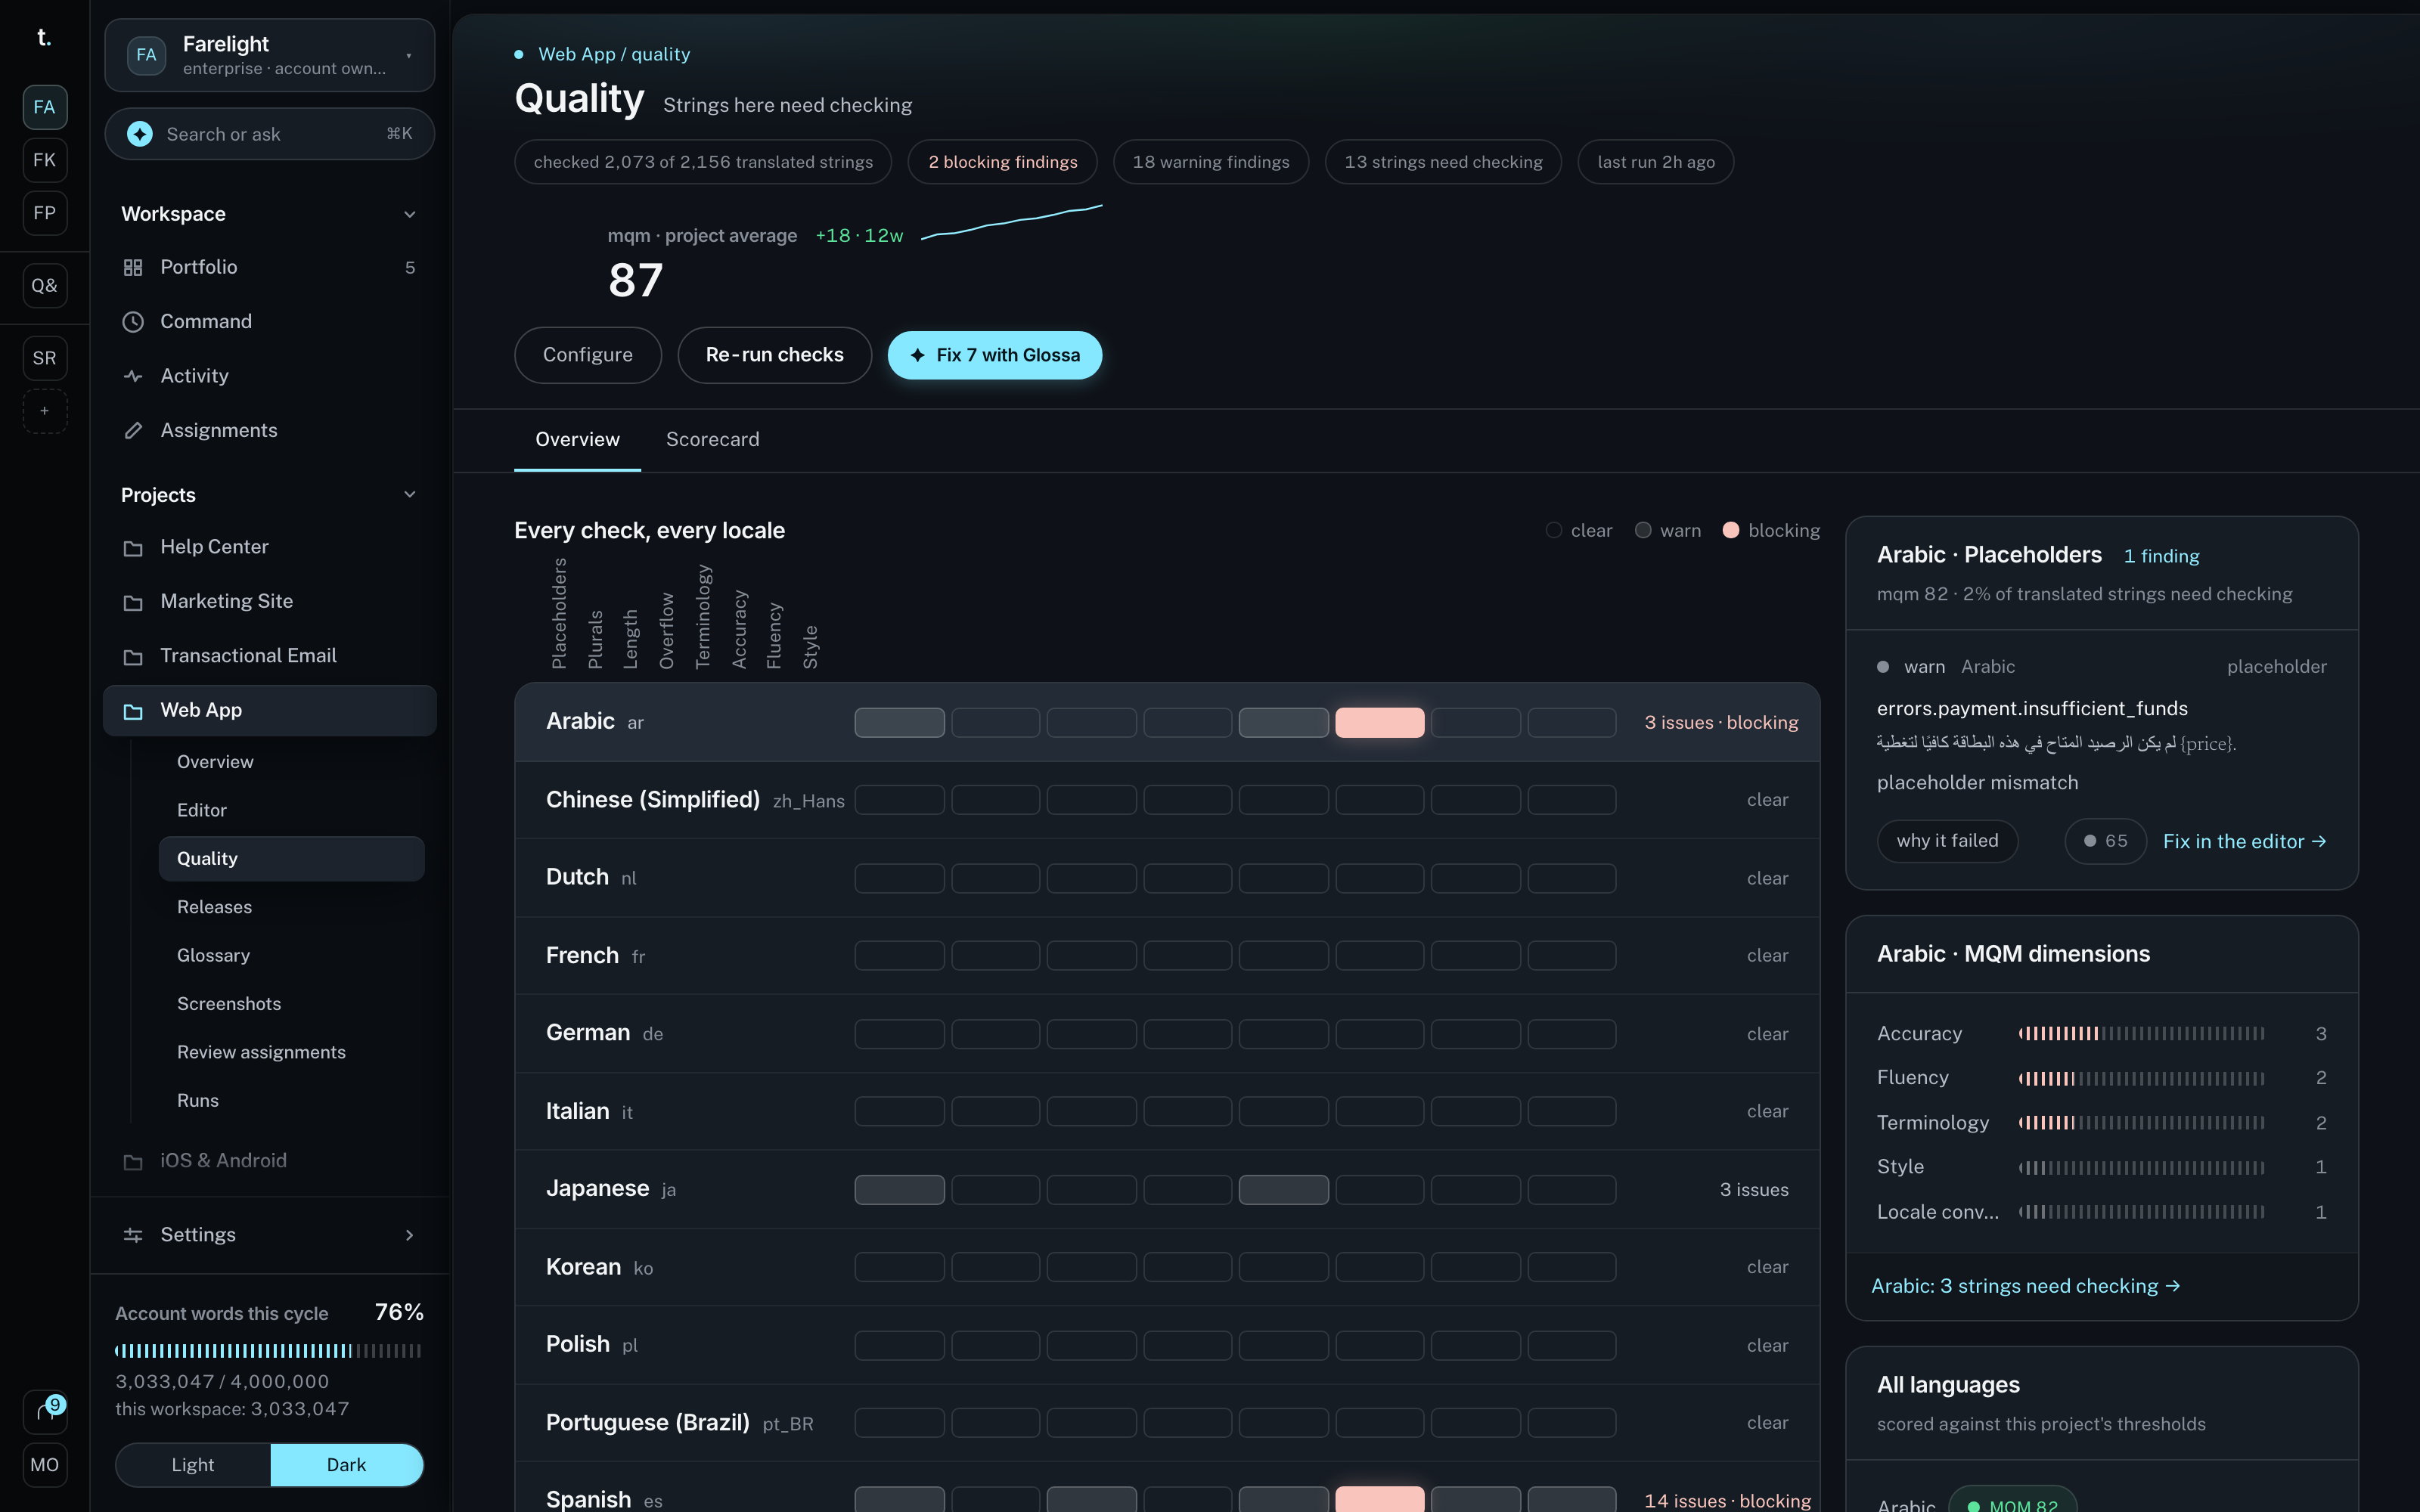
Task: Click the Search or ask field
Action: [269, 134]
